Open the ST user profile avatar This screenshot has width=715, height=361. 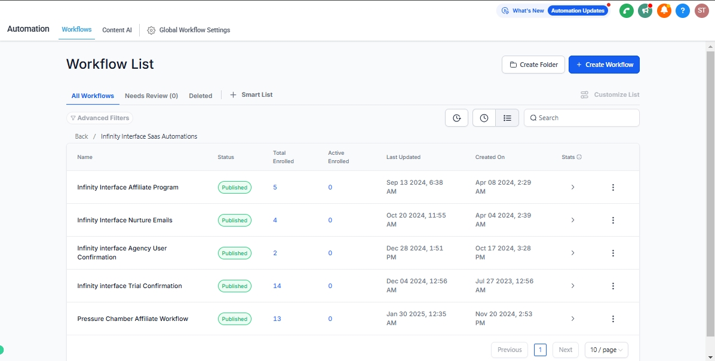[701, 11]
